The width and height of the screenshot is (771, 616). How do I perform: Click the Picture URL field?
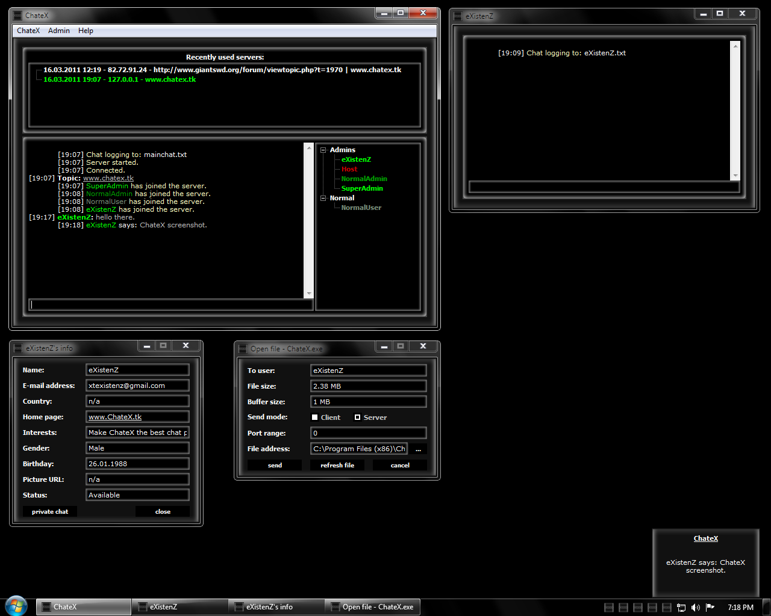click(x=138, y=479)
